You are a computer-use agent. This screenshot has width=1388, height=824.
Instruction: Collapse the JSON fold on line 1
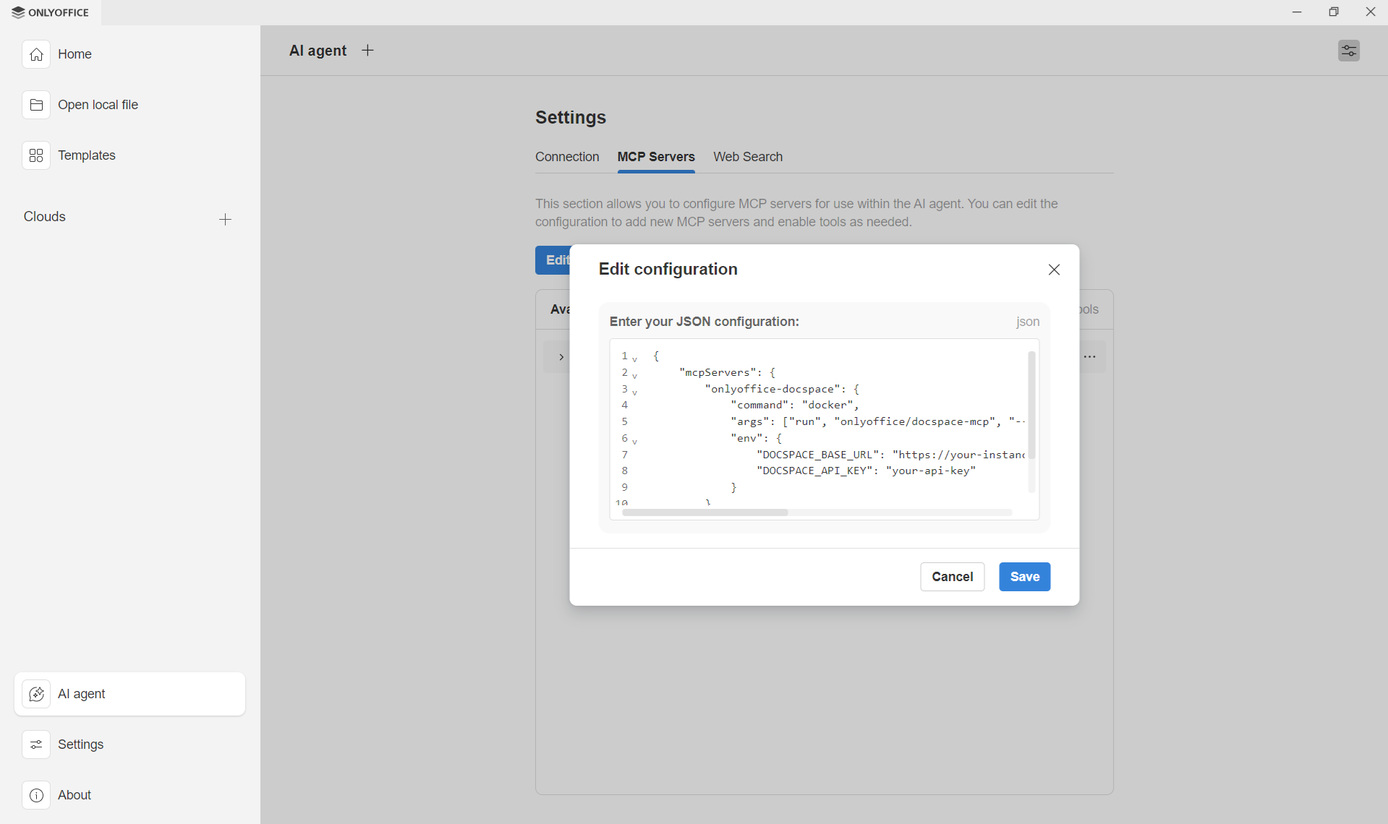(634, 359)
